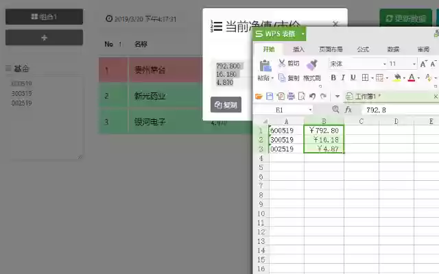The image size is (439, 274).
Task: Toggle Bold formatting
Action: [333, 77]
